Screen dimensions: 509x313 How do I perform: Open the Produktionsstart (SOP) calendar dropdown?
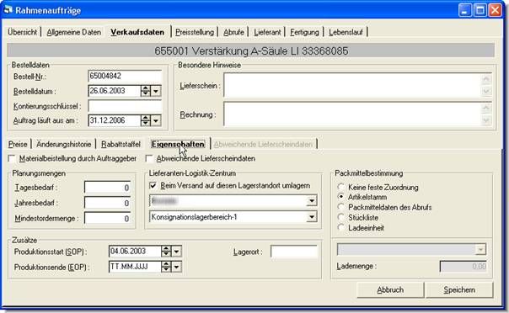[x=176, y=251]
